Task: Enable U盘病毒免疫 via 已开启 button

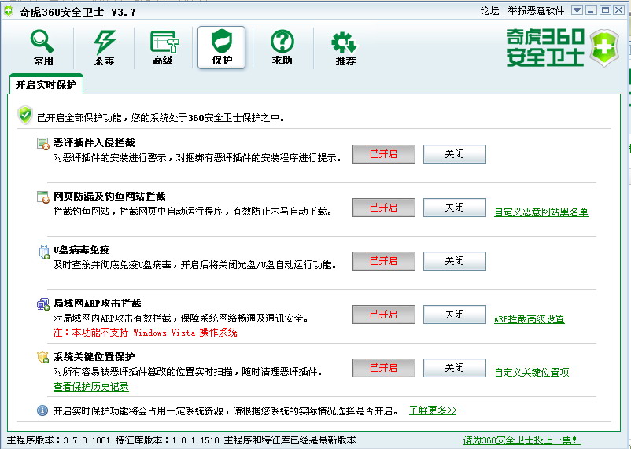Action: (x=383, y=261)
